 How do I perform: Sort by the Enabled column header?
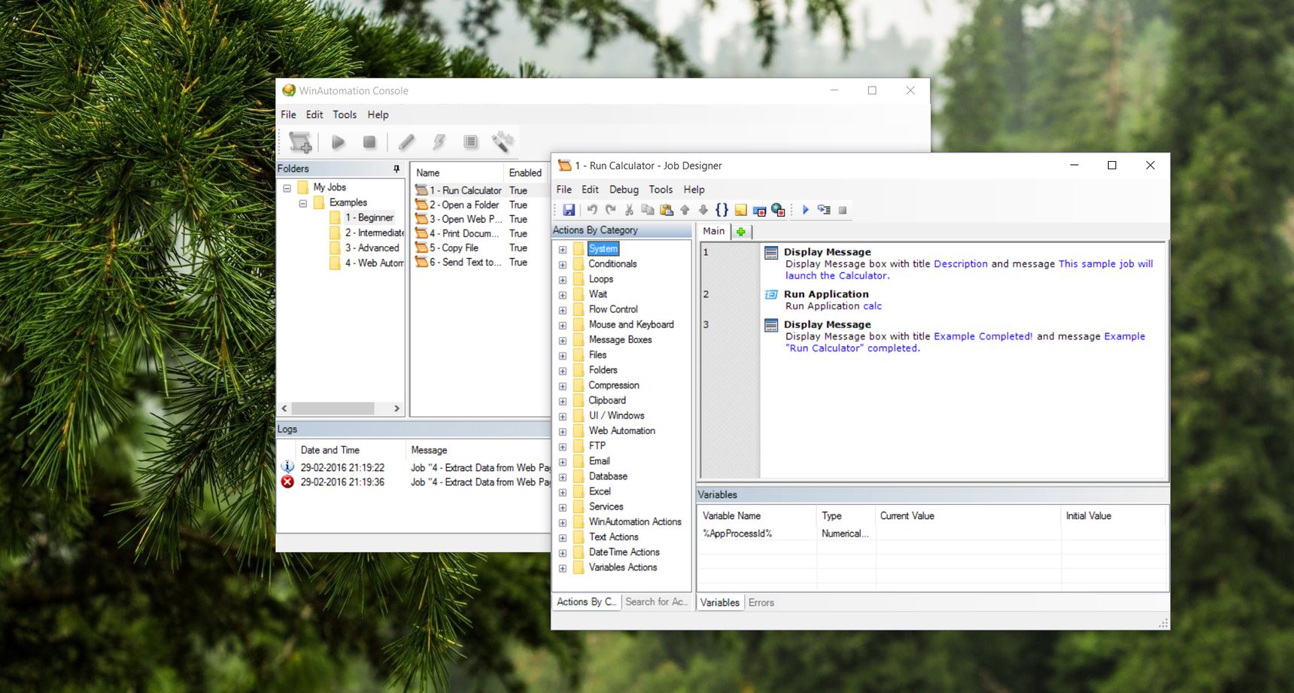pyautogui.click(x=525, y=172)
